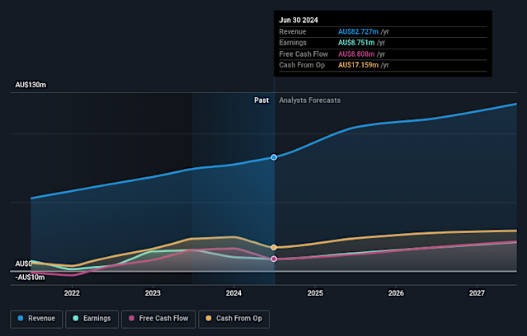527x336 pixels.
Task: Click the 2025 x-axis label
Action: coord(315,292)
